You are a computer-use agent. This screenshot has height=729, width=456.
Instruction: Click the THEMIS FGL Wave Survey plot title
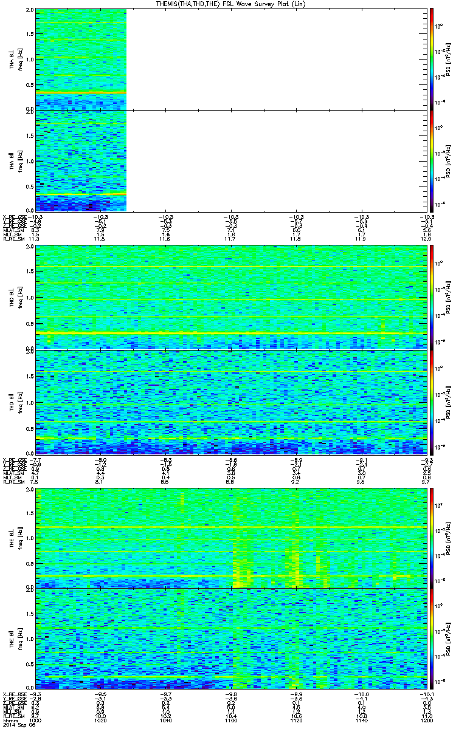[x=228, y=4]
